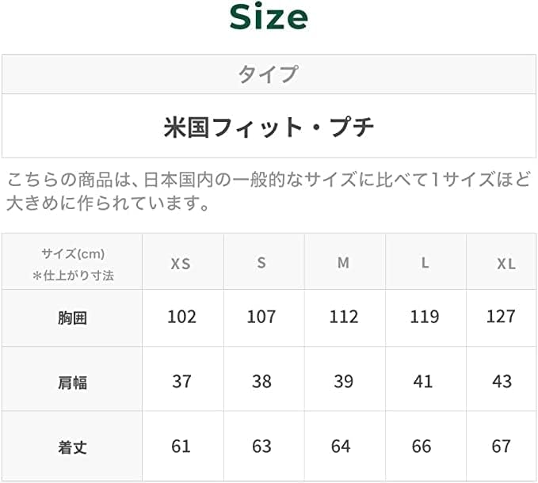This screenshot has width=538, height=483.
Task: Click the XL chest value 127
Action: (x=502, y=317)
